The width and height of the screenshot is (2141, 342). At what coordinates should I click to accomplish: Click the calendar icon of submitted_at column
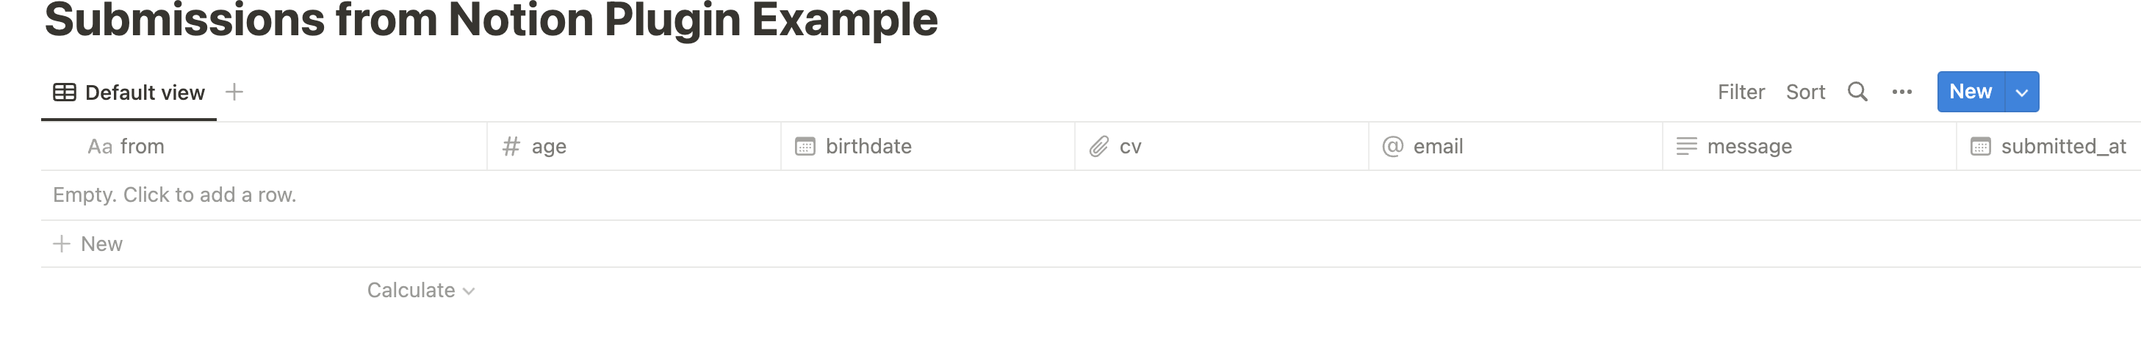pos(1981,147)
